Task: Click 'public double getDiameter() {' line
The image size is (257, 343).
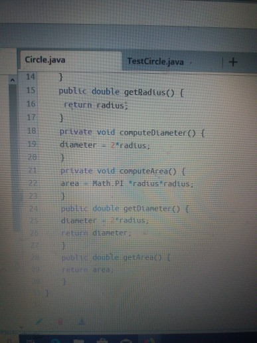Action: tap(125, 209)
